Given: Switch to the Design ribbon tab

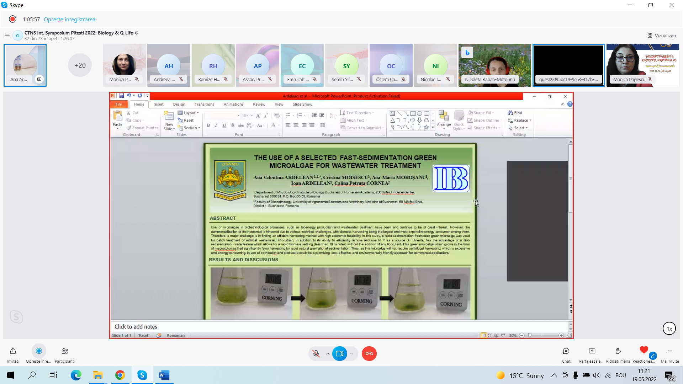Looking at the screenshot, I should 179,104.
